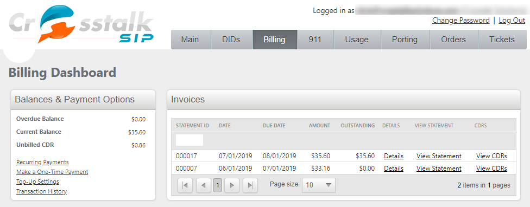Select page number 1 button

tap(218, 185)
